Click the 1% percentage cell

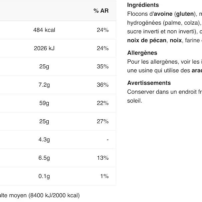pos(104,176)
